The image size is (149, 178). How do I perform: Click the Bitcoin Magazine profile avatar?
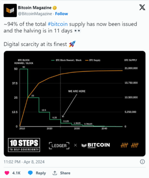coord(10,11)
